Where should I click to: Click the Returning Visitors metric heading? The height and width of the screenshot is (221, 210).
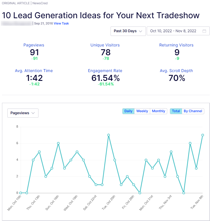[176, 45]
